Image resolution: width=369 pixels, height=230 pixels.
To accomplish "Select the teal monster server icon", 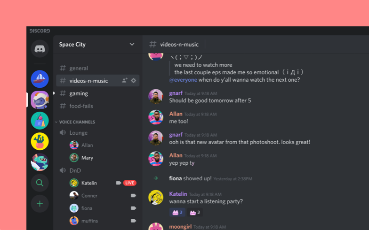I will click(40, 162).
